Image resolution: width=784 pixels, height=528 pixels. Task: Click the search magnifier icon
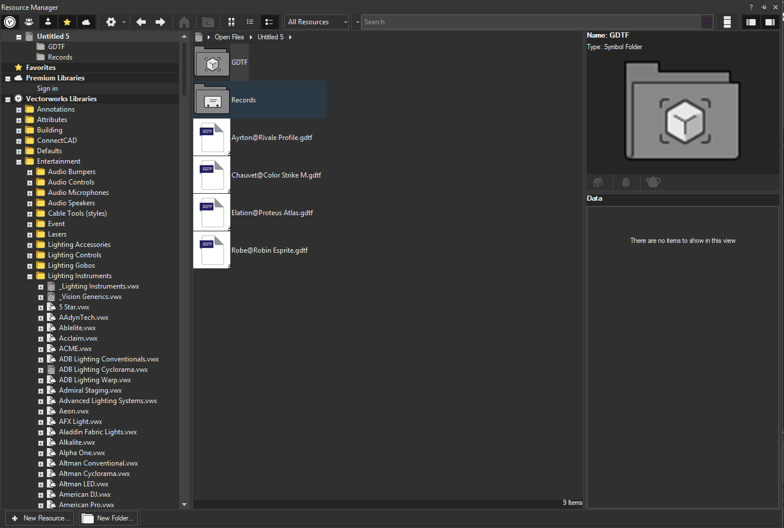coord(707,22)
